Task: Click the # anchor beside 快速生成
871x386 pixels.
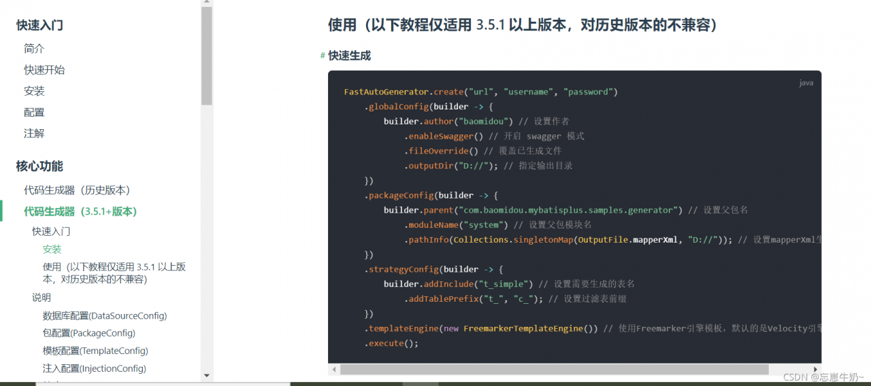Action: point(323,56)
